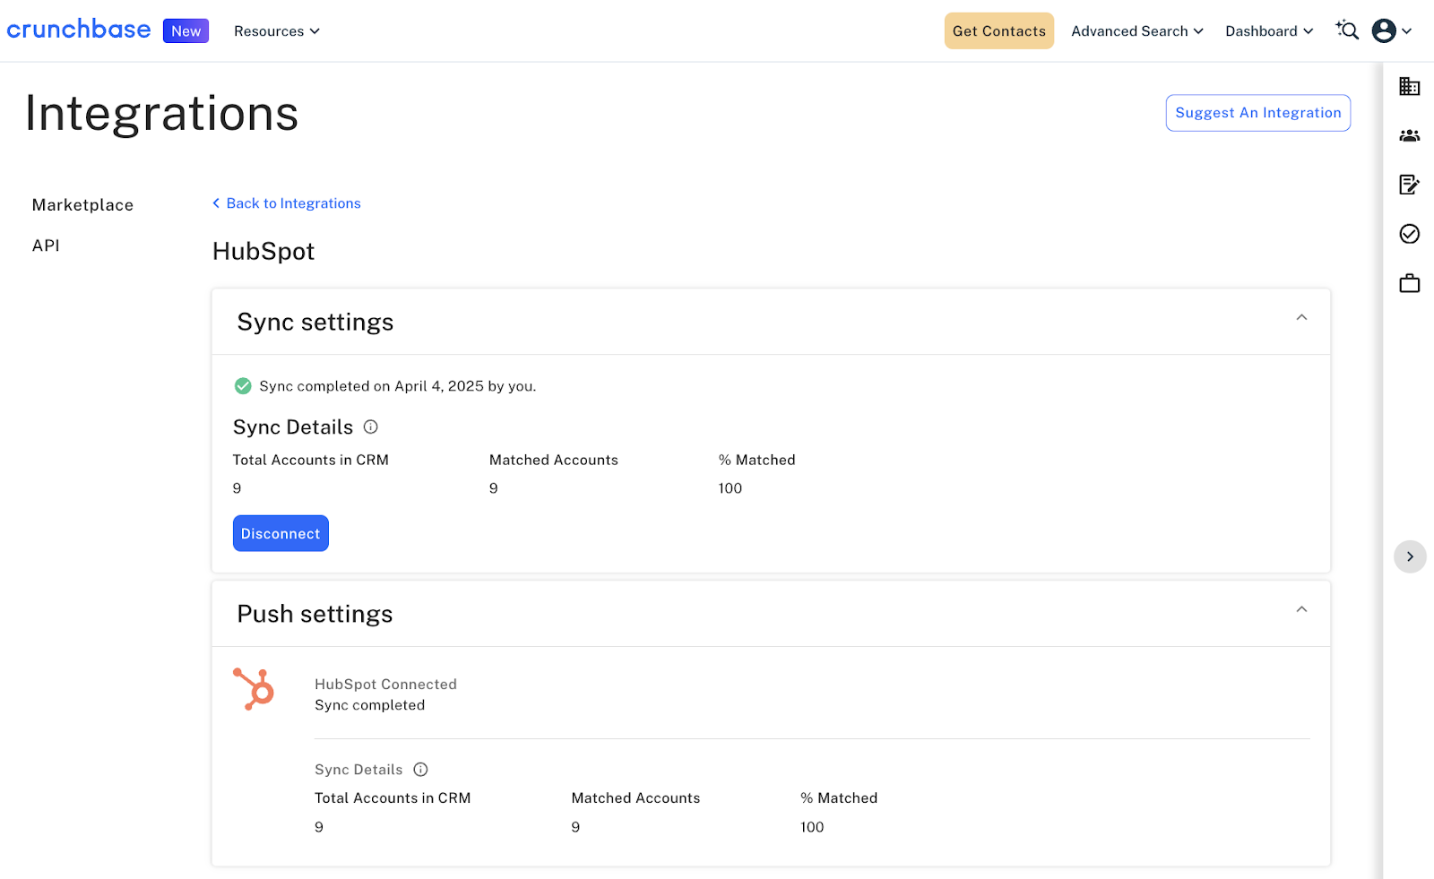Click the AI search magnifier icon
The width and height of the screenshot is (1434, 879).
pos(1347,30)
